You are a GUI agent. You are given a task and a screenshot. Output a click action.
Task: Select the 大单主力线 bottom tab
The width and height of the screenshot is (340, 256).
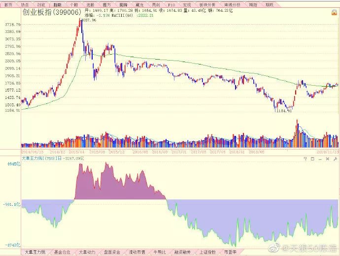pos(35,252)
